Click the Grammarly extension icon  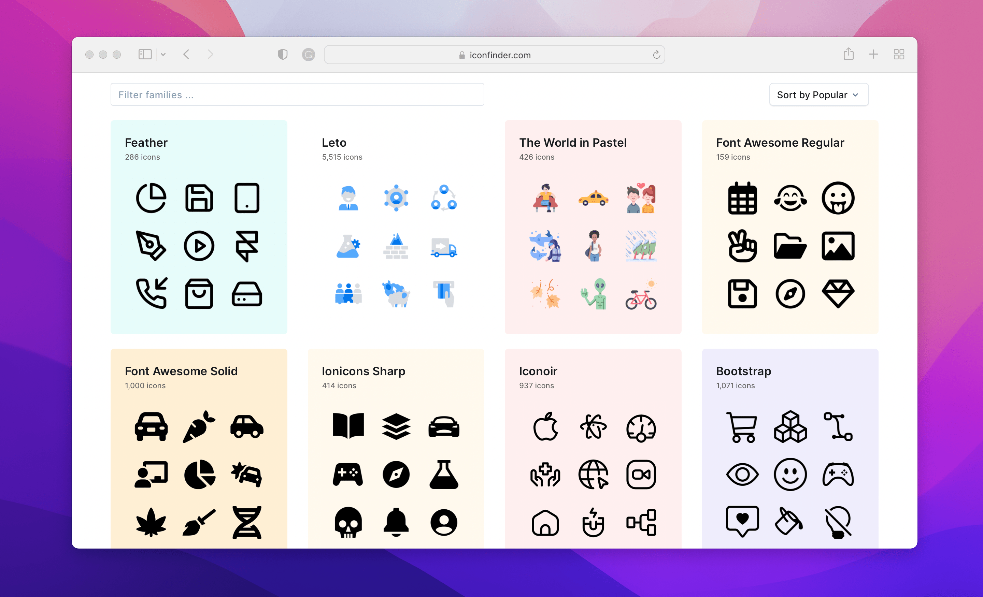pos(308,55)
